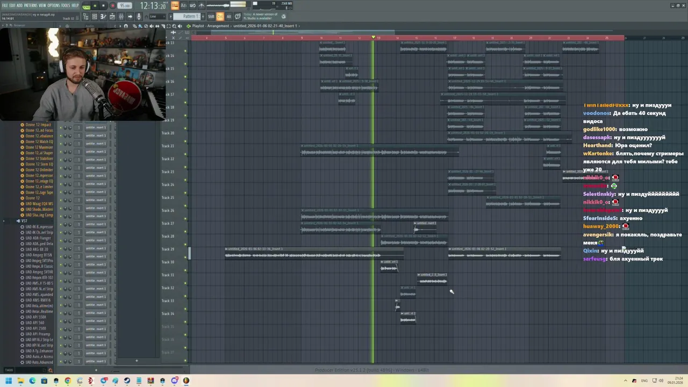Image resolution: width=688 pixels, height=387 pixels.
Task: Click the round icon right of the Alt button
Action: pyautogui.click(x=237, y=17)
